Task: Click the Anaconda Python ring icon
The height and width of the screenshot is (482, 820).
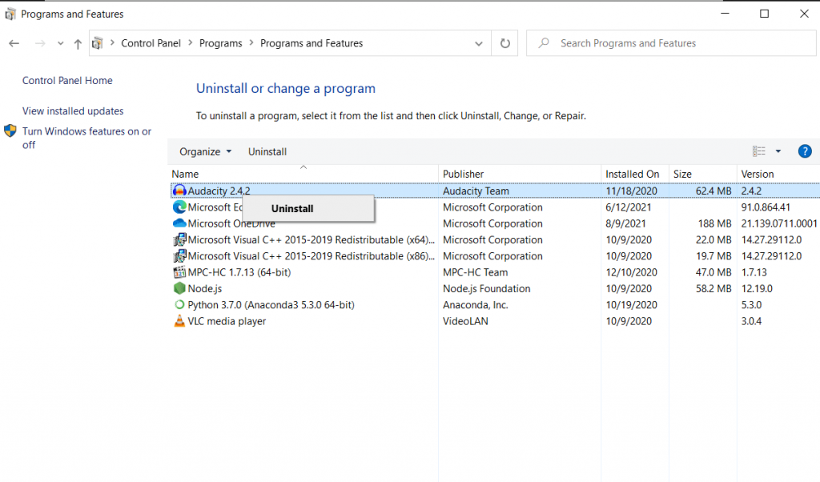Action: coord(179,304)
